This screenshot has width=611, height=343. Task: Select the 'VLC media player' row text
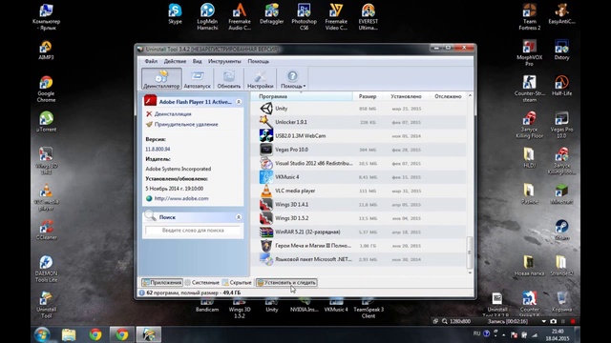[295, 191]
